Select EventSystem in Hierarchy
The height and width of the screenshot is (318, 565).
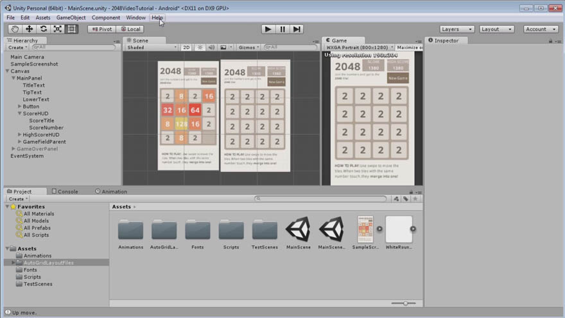pos(27,155)
